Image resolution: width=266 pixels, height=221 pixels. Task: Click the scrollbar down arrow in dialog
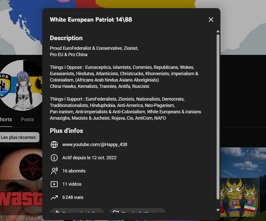[x=218, y=210]
